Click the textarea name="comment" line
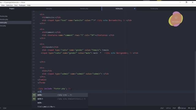196x110 pixels. 78,35
